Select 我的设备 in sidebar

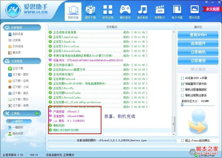click(x=16, y=34)
